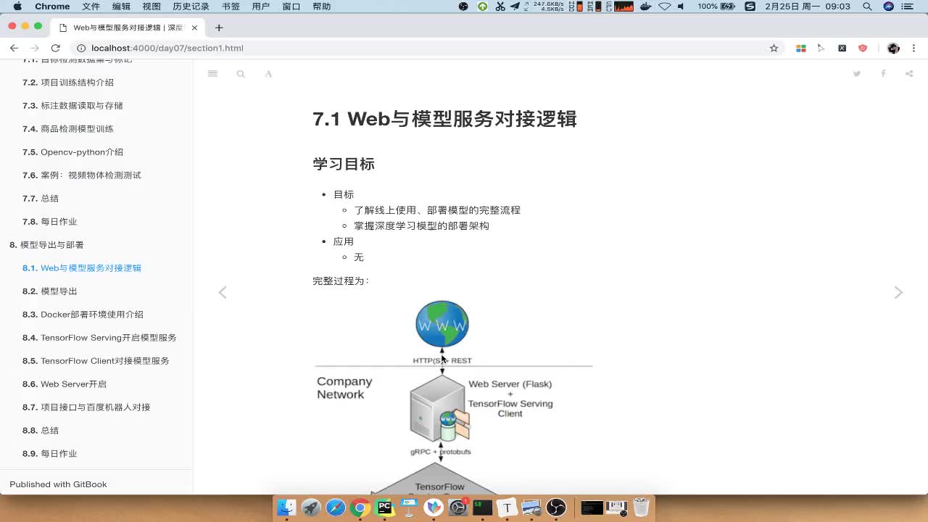Screen dimensions: 928x522
Task: Open section 8.3 Docker部署环境使用介绍
Action: click(x=83, y=314)
